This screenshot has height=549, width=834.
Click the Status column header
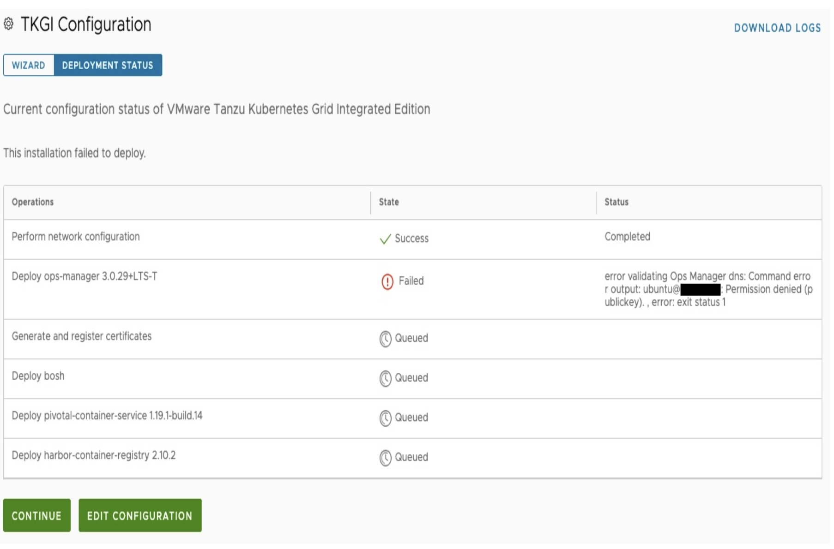[x=616, y=202]
